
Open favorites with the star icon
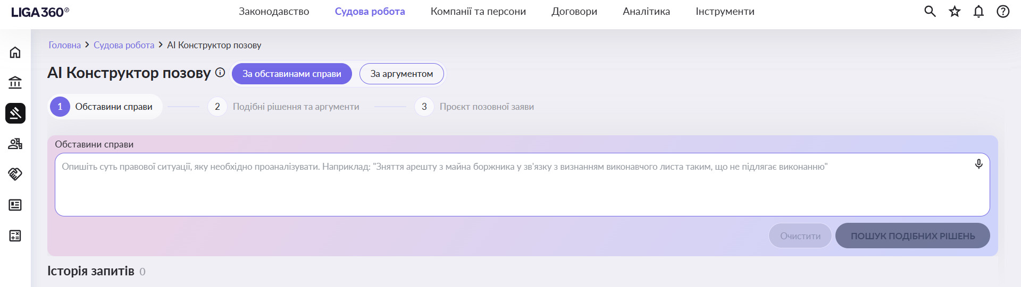pyautogui.click(x=955, y=11)
